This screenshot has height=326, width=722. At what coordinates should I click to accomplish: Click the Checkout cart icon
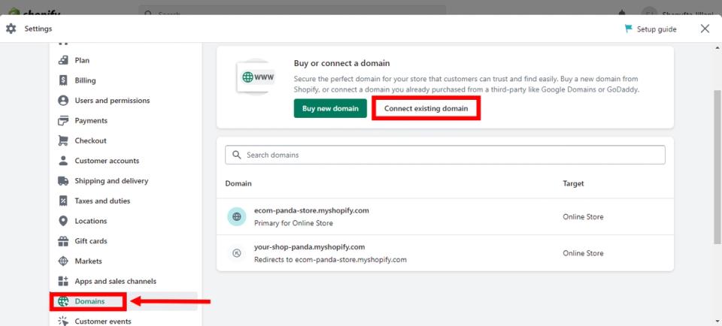point(63,140)
